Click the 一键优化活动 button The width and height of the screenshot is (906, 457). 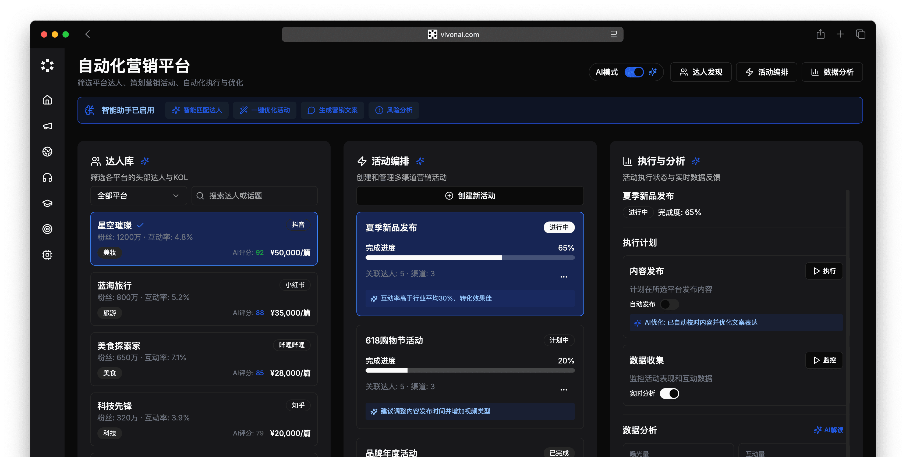click(x=264, y=110)
